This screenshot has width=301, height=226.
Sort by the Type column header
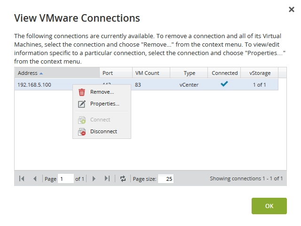pos(189,73)
